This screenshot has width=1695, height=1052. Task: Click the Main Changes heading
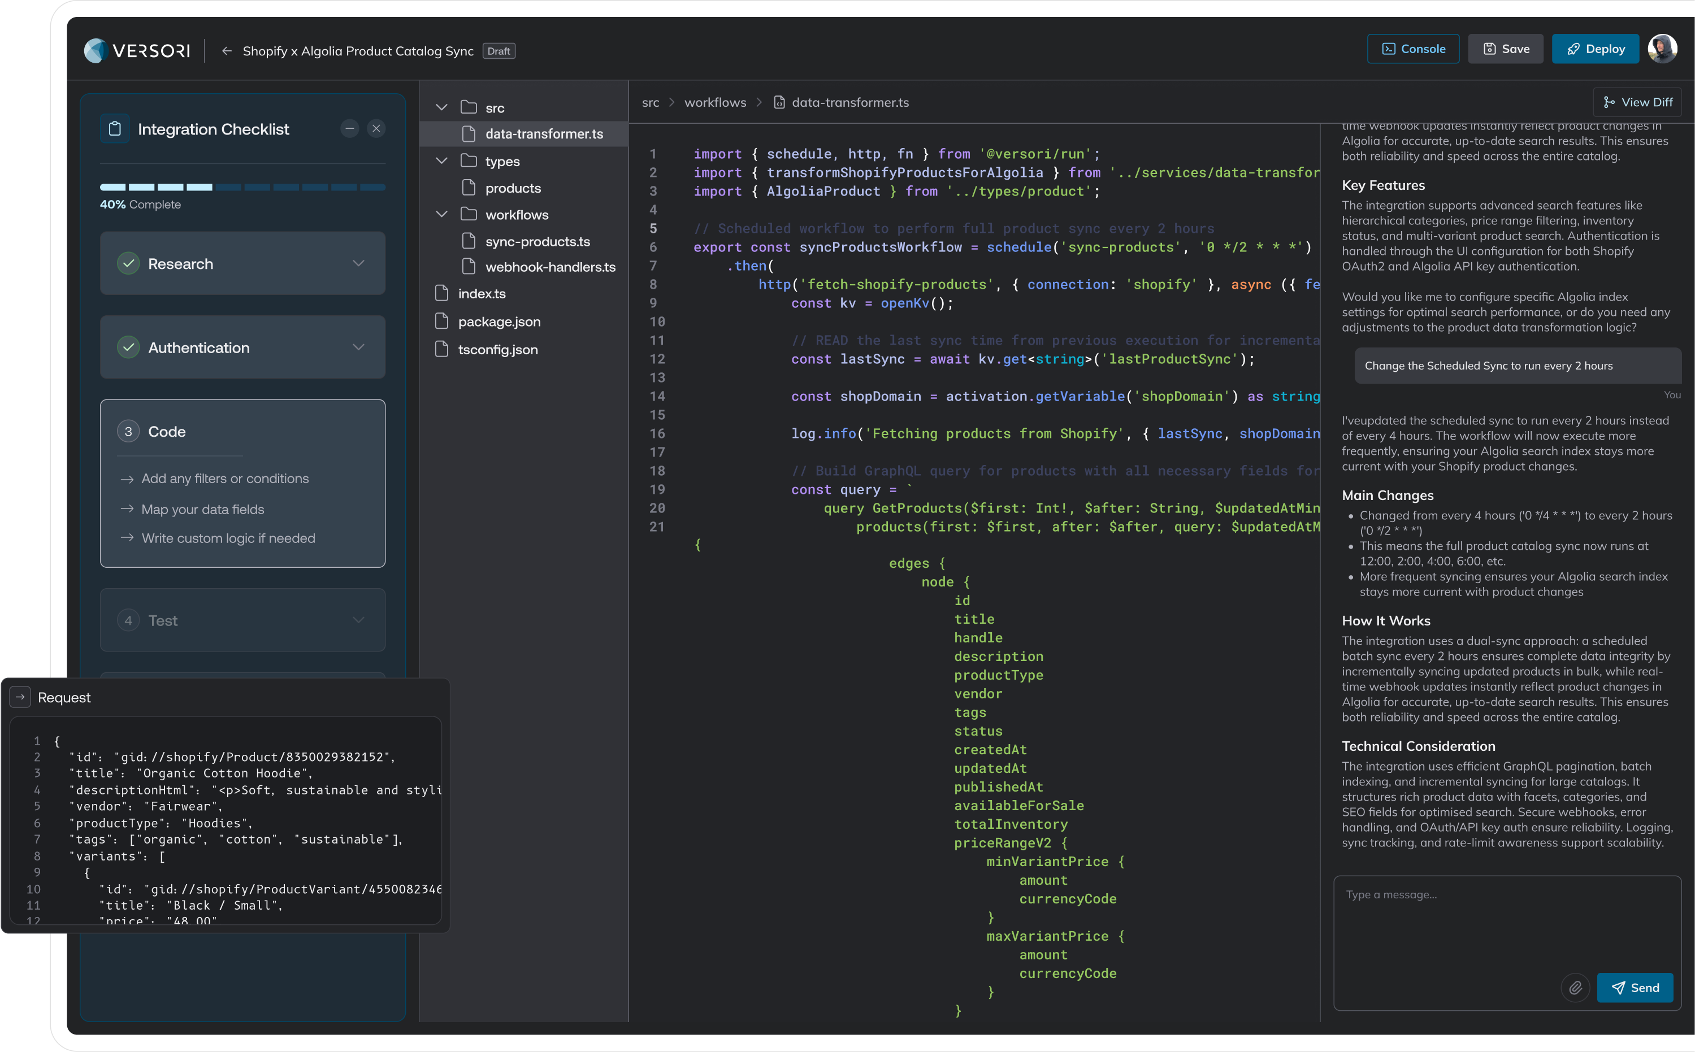tap(1387, 495)
